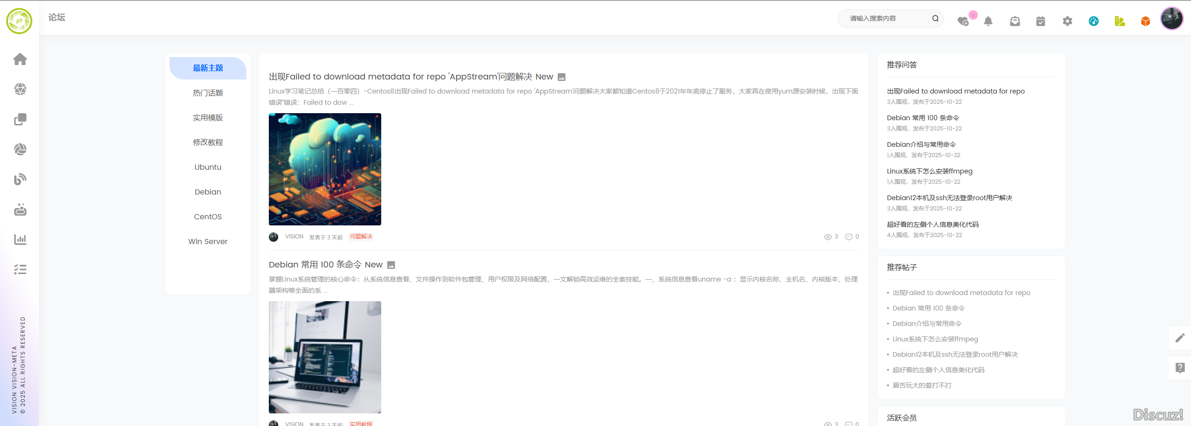Click the orange cube icon in header
The width and height of the screenshot is (1191, 426).
pos(1145,21)
